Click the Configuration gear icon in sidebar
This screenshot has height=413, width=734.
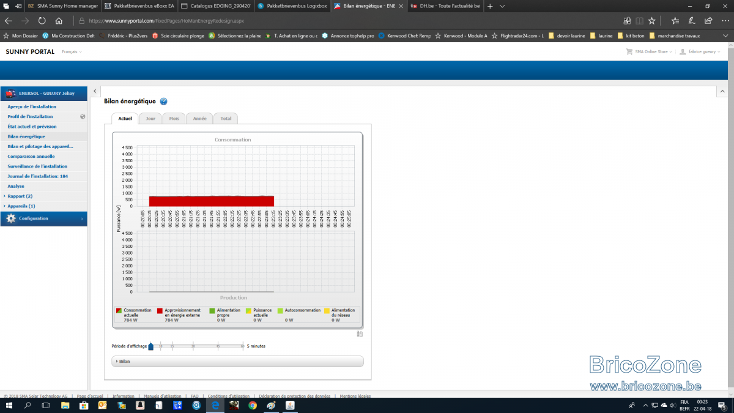pyautogui.click(x=11, y=218)
